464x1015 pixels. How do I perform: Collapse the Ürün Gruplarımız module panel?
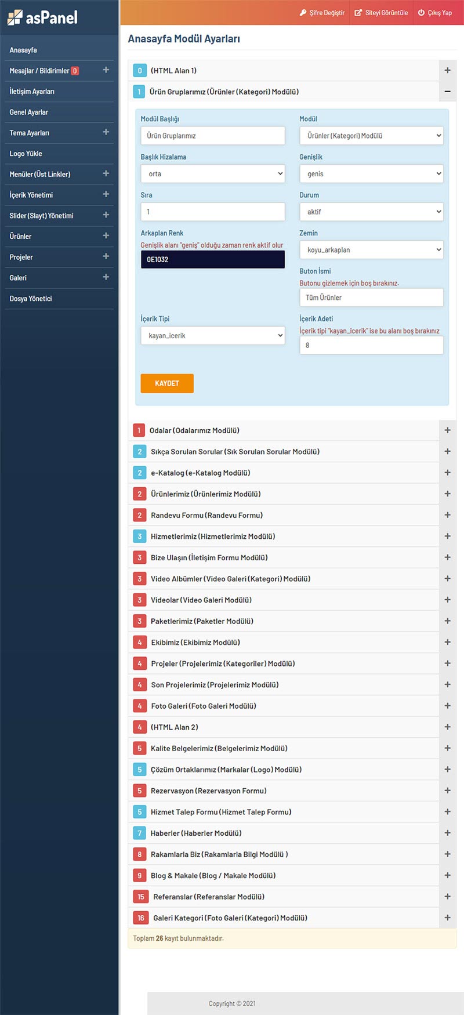447,92
